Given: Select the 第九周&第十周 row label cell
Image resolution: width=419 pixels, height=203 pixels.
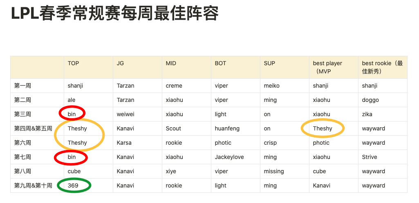Looking at the screenshot, I should pos(33,185).
